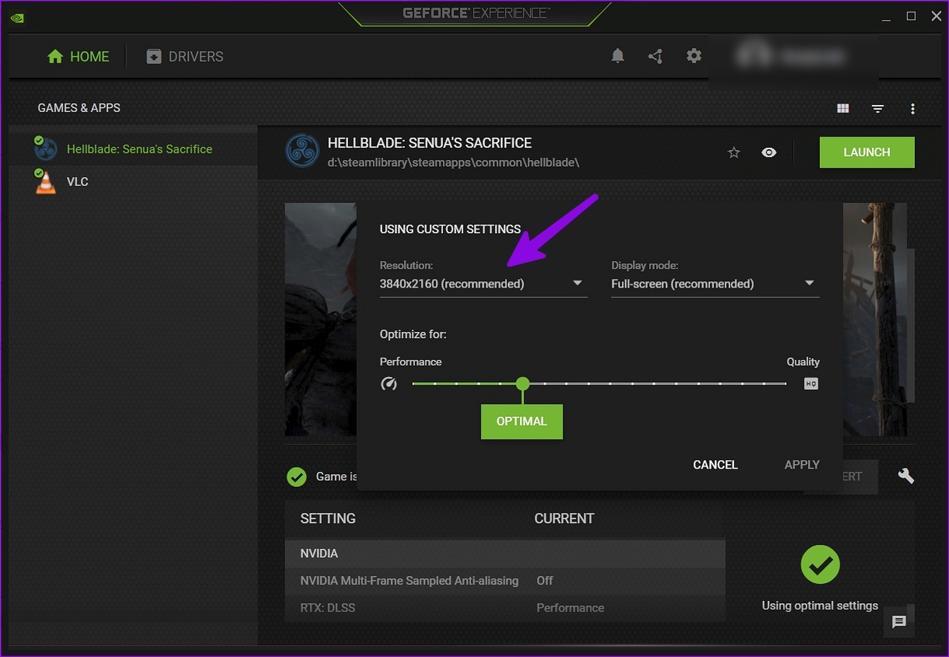Mark Hellblade as favorite with star icon

734,152
